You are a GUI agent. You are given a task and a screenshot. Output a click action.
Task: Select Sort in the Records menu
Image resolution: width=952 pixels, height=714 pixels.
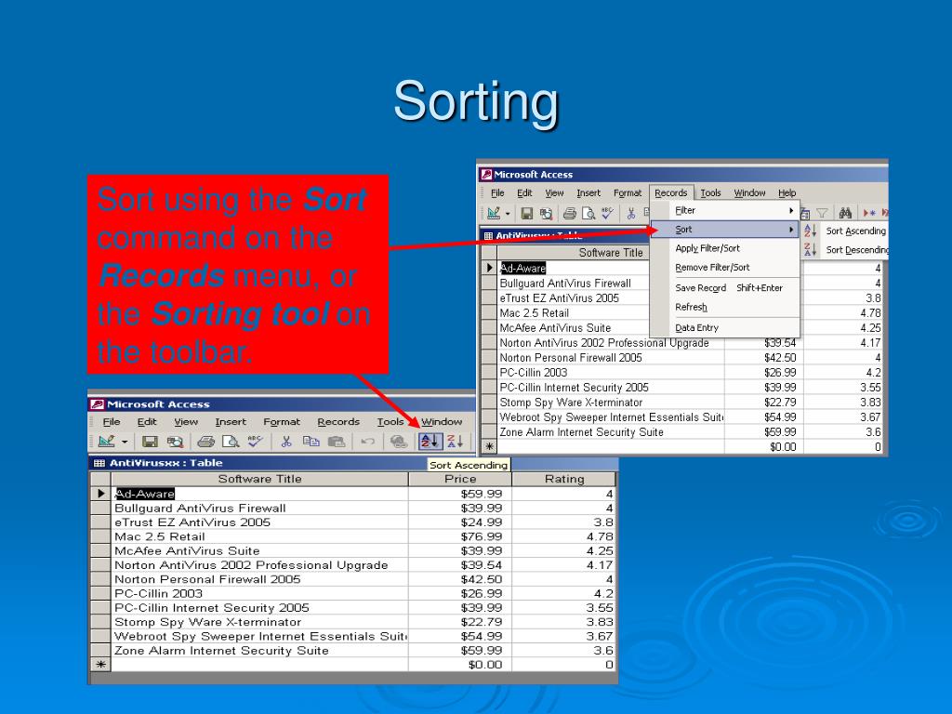[725, 230]
